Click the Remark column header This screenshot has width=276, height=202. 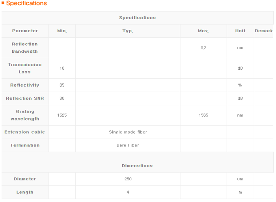pos(263,31)
